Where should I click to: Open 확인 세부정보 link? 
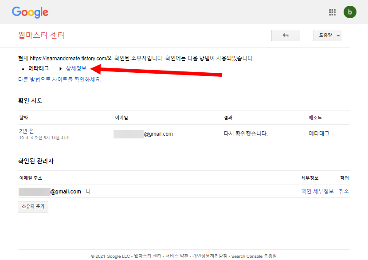(317, 191)
